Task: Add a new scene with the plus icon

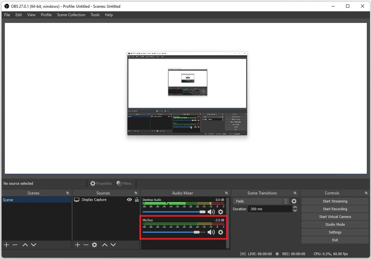Action: 6,245
